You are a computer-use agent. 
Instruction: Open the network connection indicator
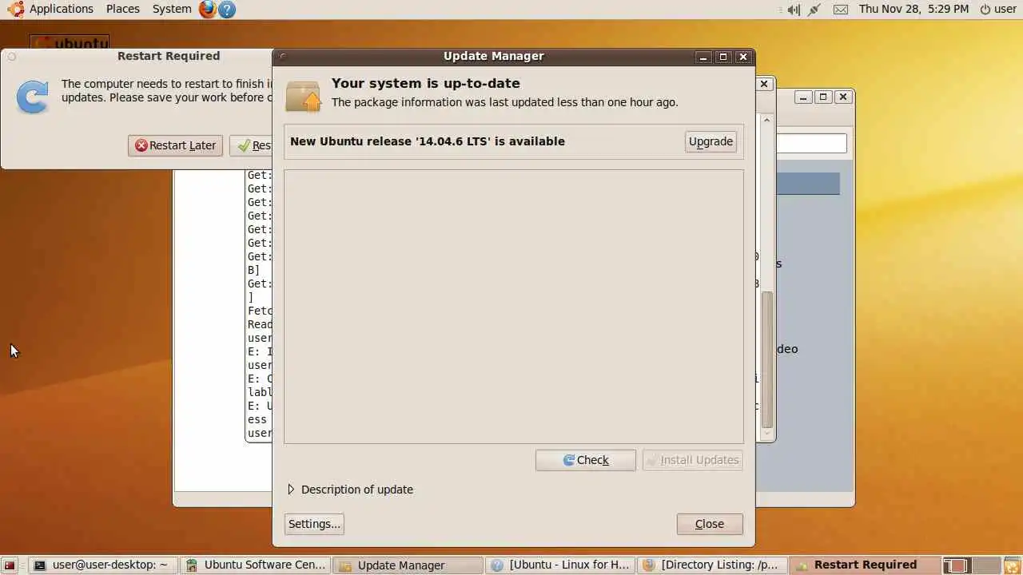click(814, 10)
